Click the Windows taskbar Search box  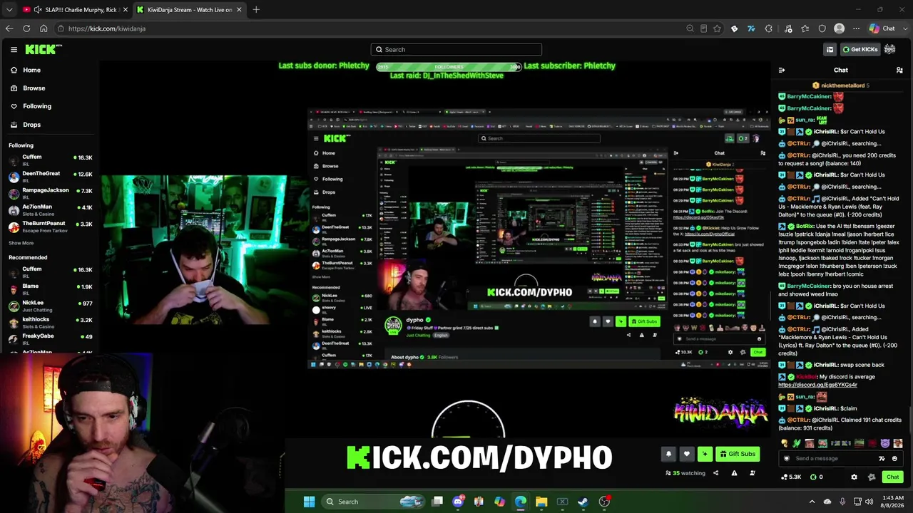point(373,502)
